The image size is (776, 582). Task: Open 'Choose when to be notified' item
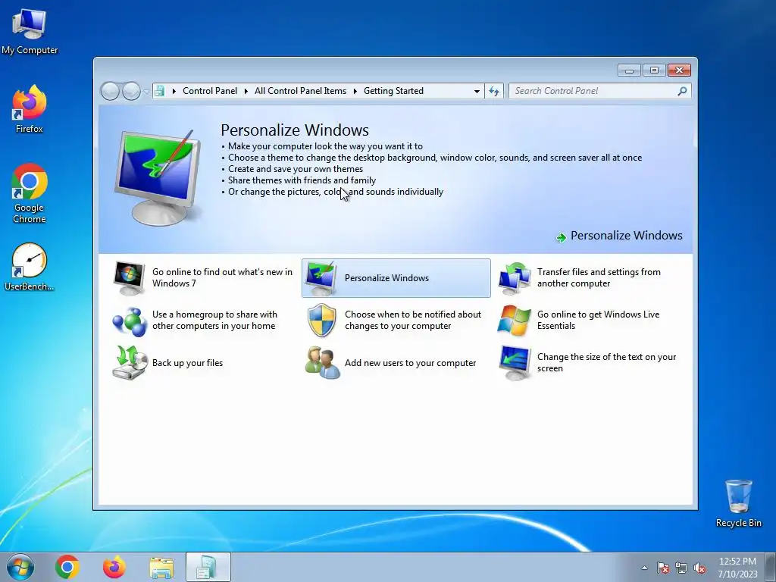413,321
